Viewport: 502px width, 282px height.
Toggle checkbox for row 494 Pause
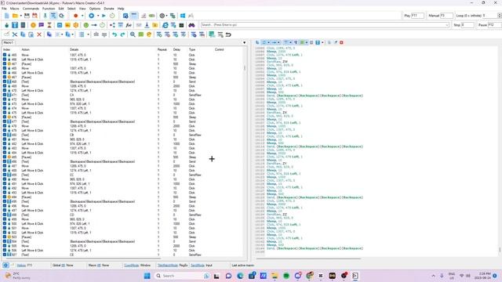(x=5, y=197)
